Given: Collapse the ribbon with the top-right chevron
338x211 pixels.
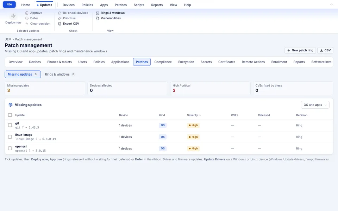Looking at the screenshot, I should pos(331,5).
